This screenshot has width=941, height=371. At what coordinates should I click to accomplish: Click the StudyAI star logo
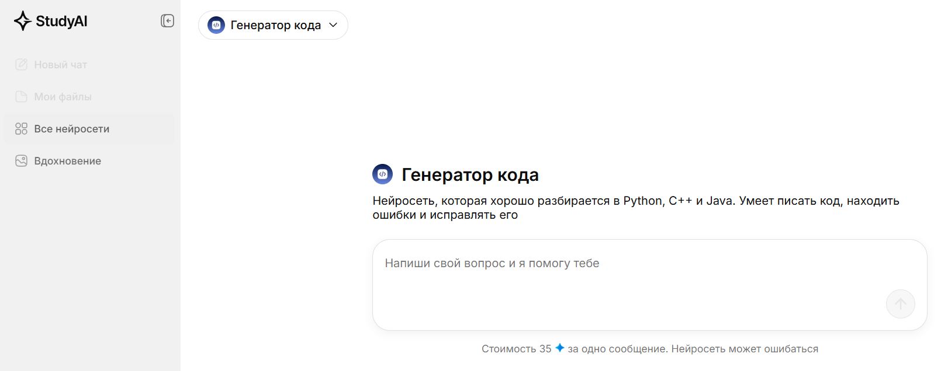click(x=22, y=21)
